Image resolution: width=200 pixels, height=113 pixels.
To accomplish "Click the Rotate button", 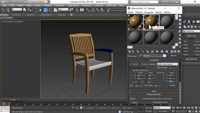I will tap(172, 85).
